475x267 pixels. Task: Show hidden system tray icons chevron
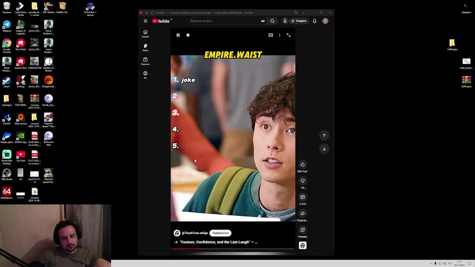pos(431,264)
